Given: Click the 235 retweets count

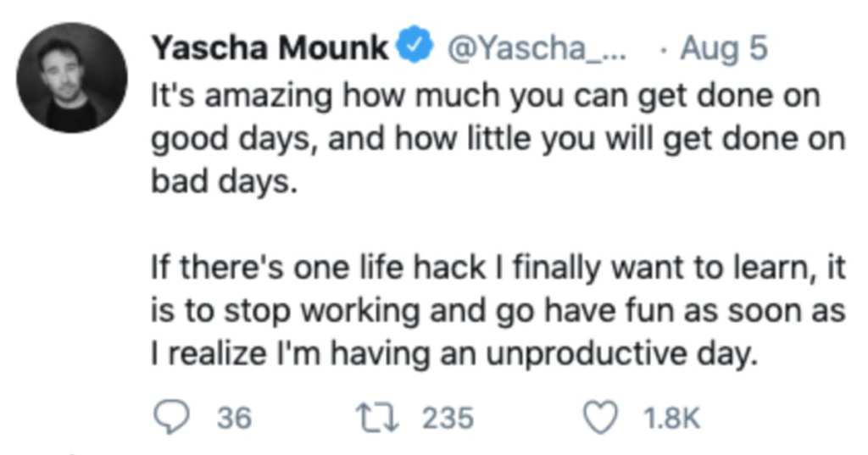Looking at the screenshot, I should click(448, 418).
